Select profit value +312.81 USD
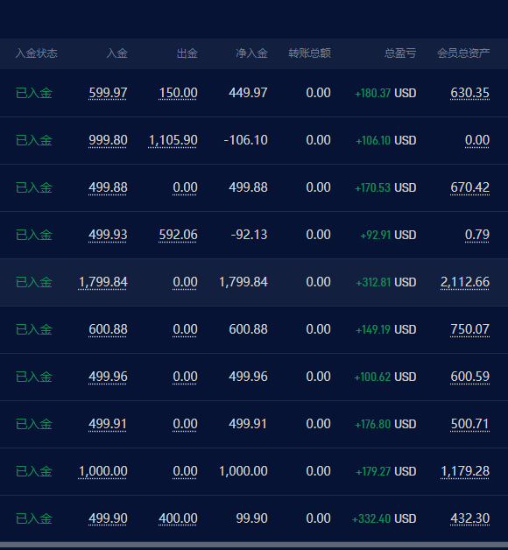This screenshot has height=550, width=508. tap(386, 283)
